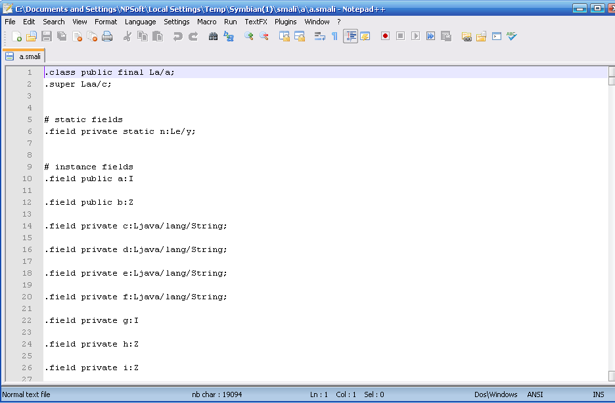Click 'nb char : 19094' in status bar
Screen dimensions: 615x403
(217, 394)
